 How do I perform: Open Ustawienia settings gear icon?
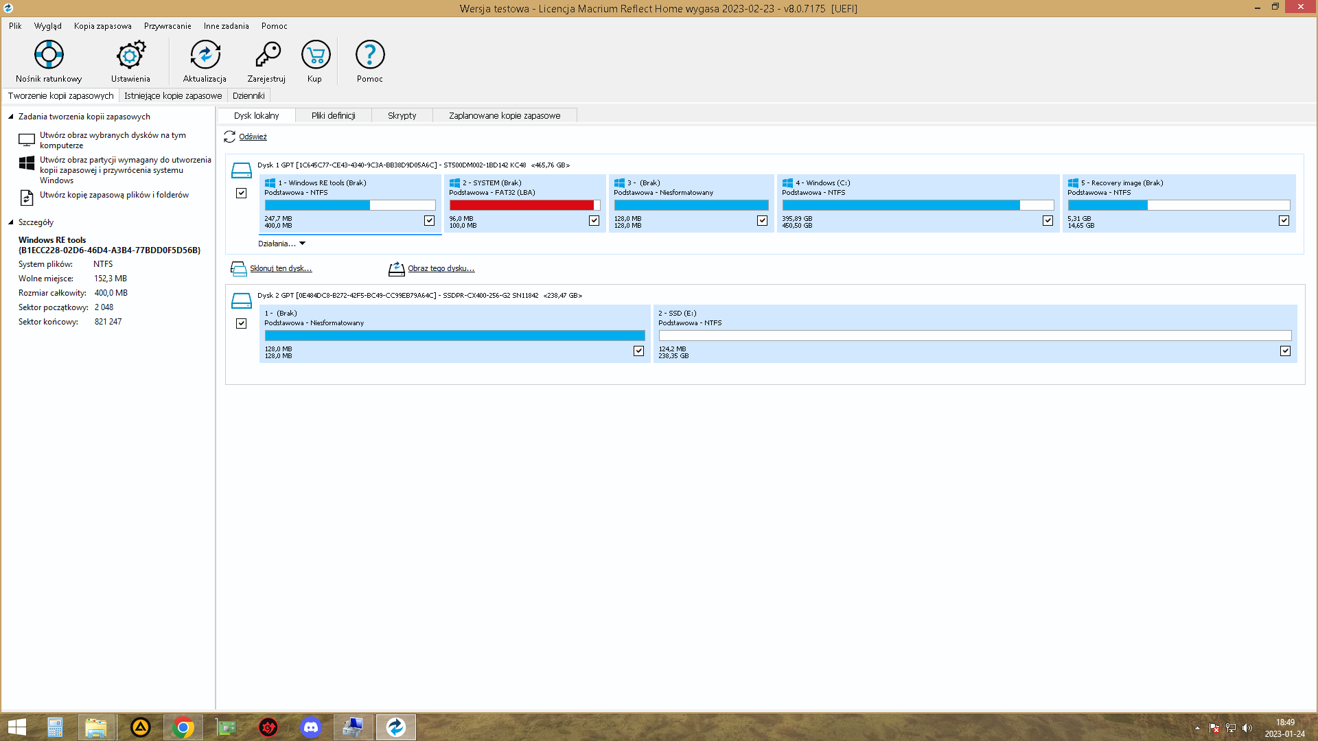click(130, 60)
